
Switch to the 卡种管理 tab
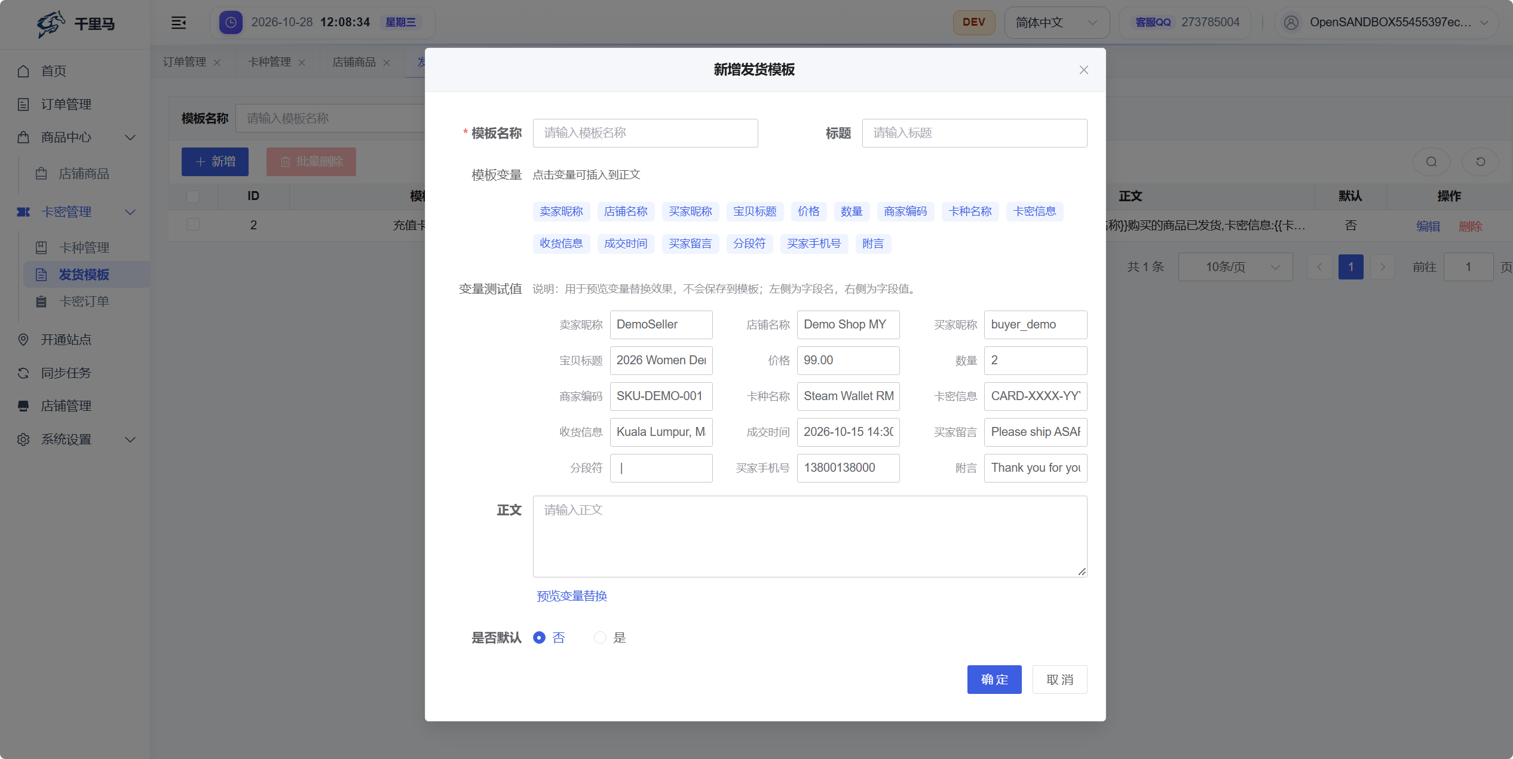[x=269, y=62]
